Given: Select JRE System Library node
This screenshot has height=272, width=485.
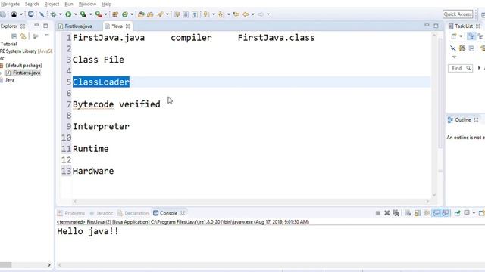Looking at the screenshot, I should pyautogui.click(x=26, y=51).
